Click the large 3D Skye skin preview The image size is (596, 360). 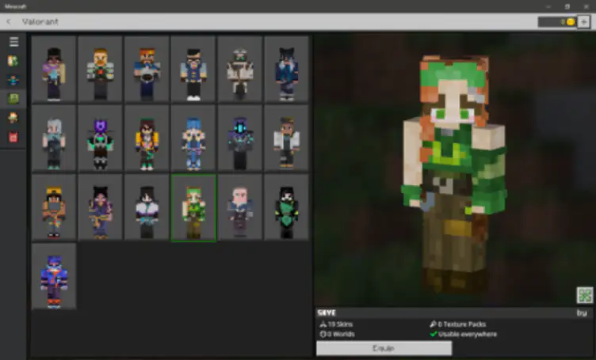(x=454, y=175)
